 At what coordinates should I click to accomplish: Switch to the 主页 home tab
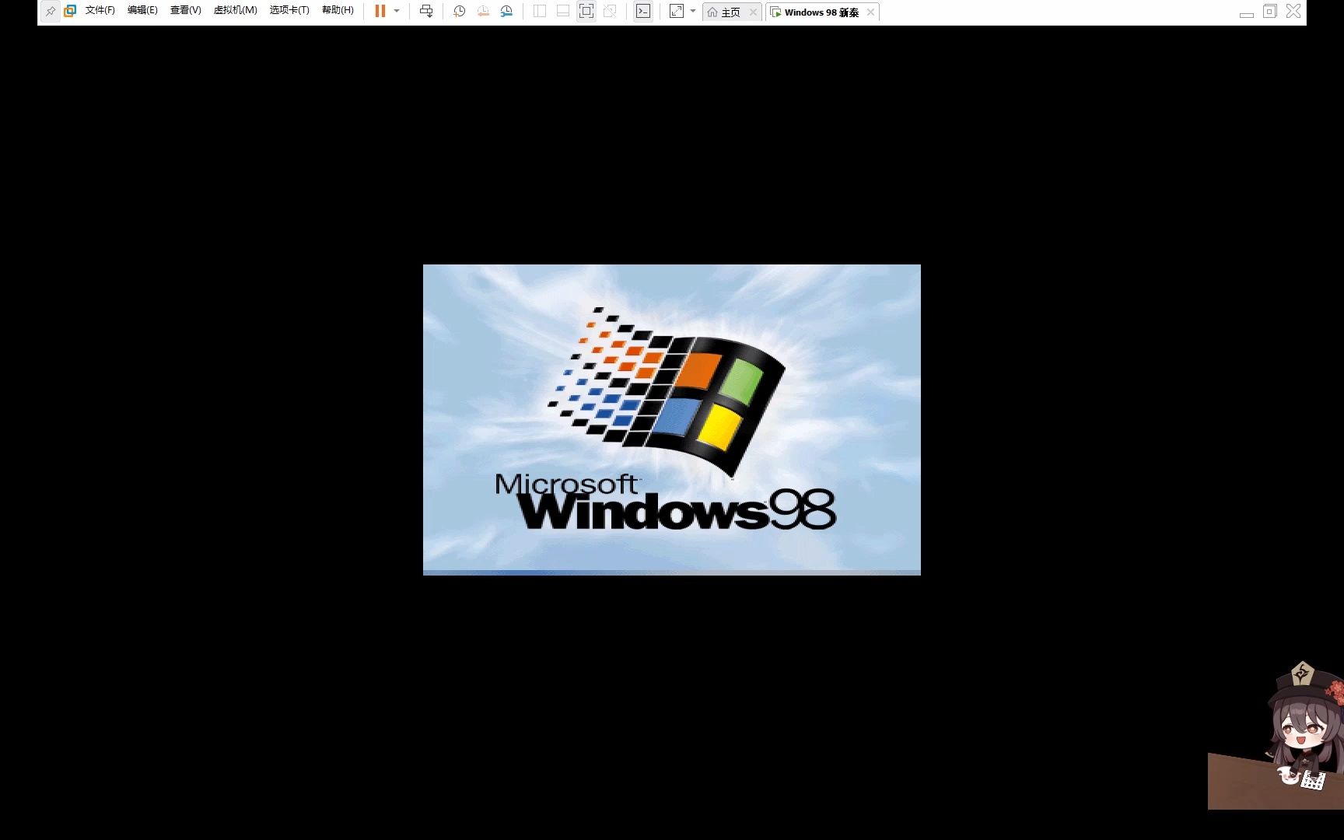point(724,12)
